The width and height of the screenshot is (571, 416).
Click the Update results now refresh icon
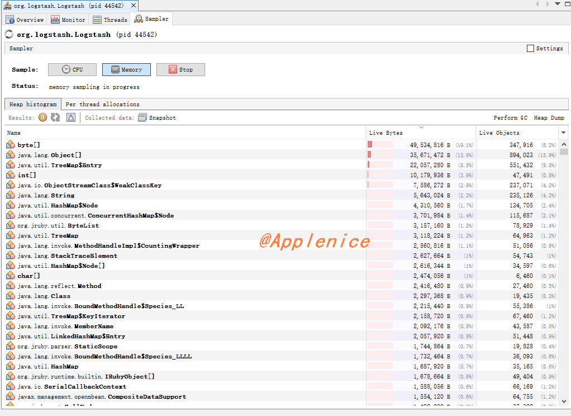coord(55,117)
